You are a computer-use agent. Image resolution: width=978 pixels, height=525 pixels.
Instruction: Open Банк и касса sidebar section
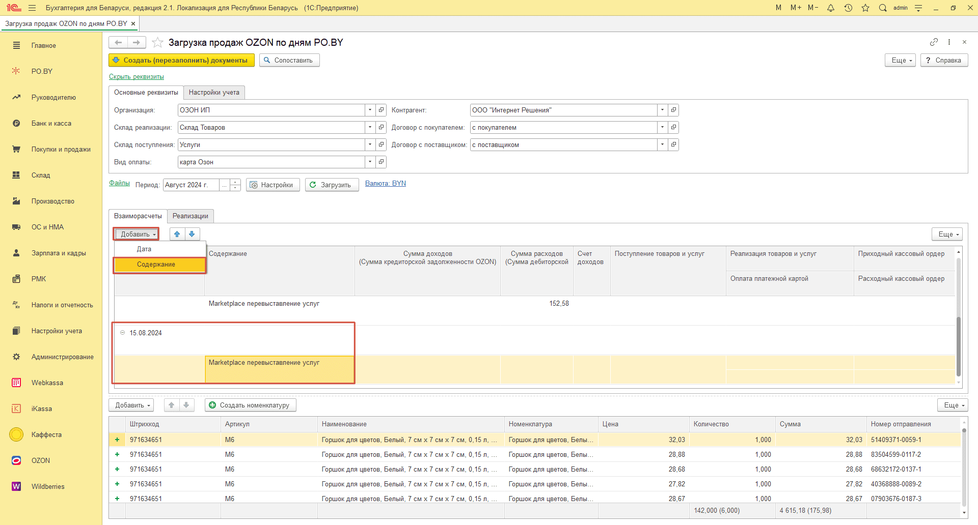(51, 123)
